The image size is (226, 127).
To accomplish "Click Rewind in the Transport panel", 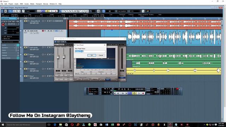I will 118,93.
